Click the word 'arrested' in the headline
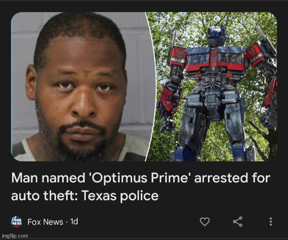 click(x=220, y=178)
